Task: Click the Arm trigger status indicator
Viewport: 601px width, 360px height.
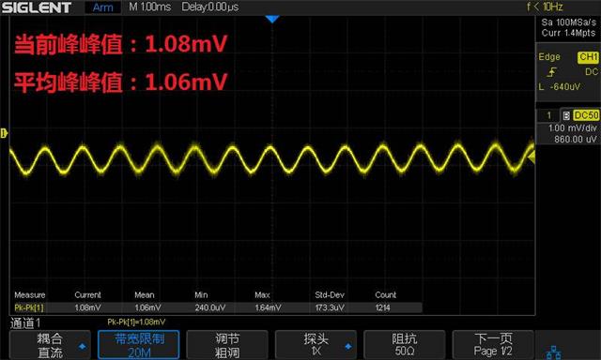Action: pos(102,7)
